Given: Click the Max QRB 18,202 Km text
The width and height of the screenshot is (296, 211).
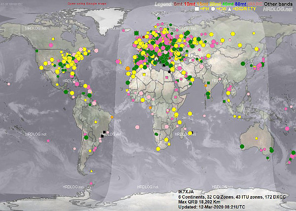Looking at the screenshot, I should (199, 202).
